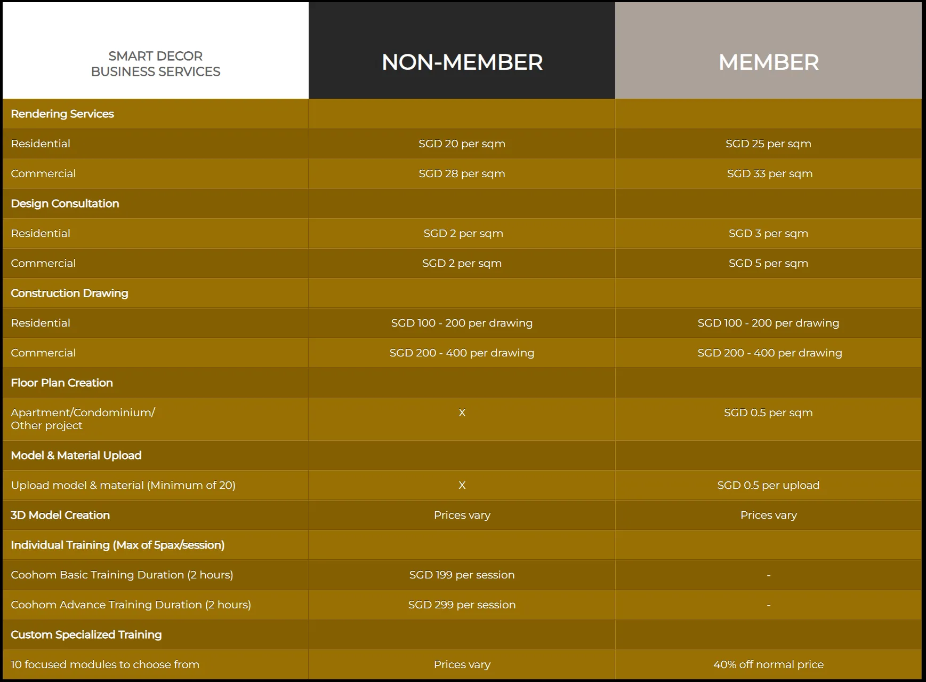This screenshot has width=926, height=682.
Task: Click the Individual Training section heading
Action: click(117, 545)
